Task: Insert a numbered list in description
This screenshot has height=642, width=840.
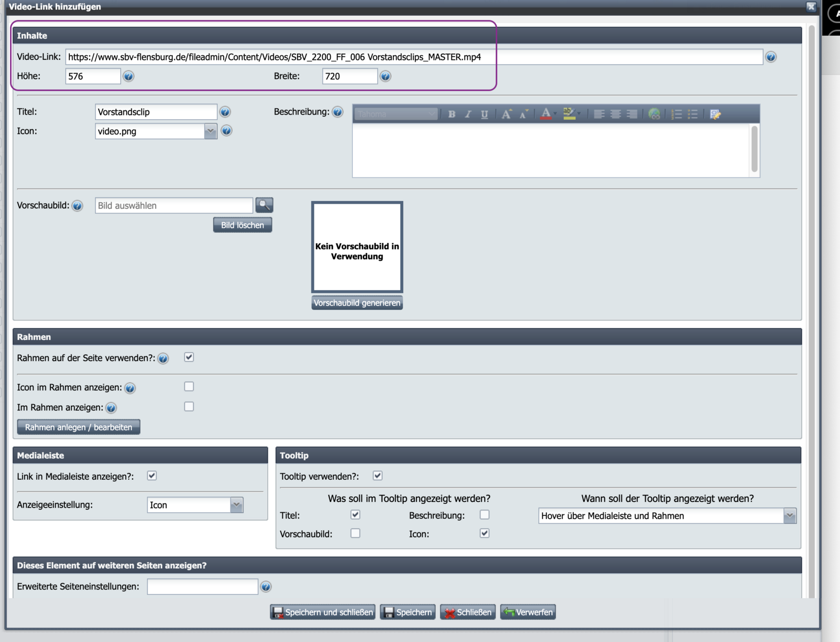Action: [x=676, y=114]
